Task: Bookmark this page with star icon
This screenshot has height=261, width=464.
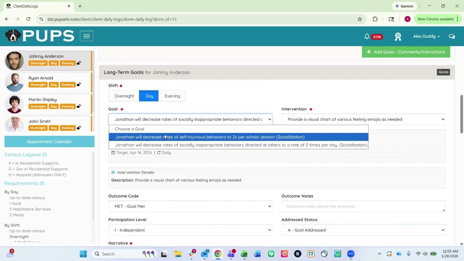Action: 360,19
